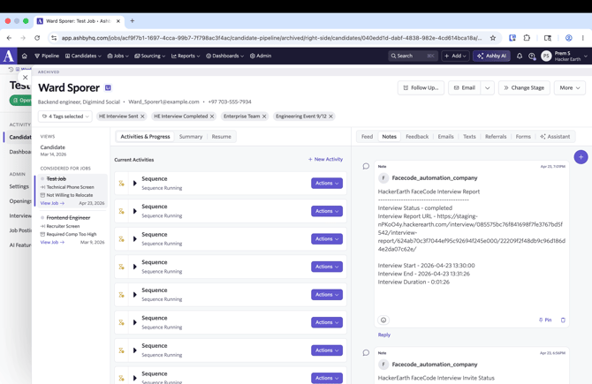Click the Ashby logo icon
The image size is (592, 384).
[8, 56]
